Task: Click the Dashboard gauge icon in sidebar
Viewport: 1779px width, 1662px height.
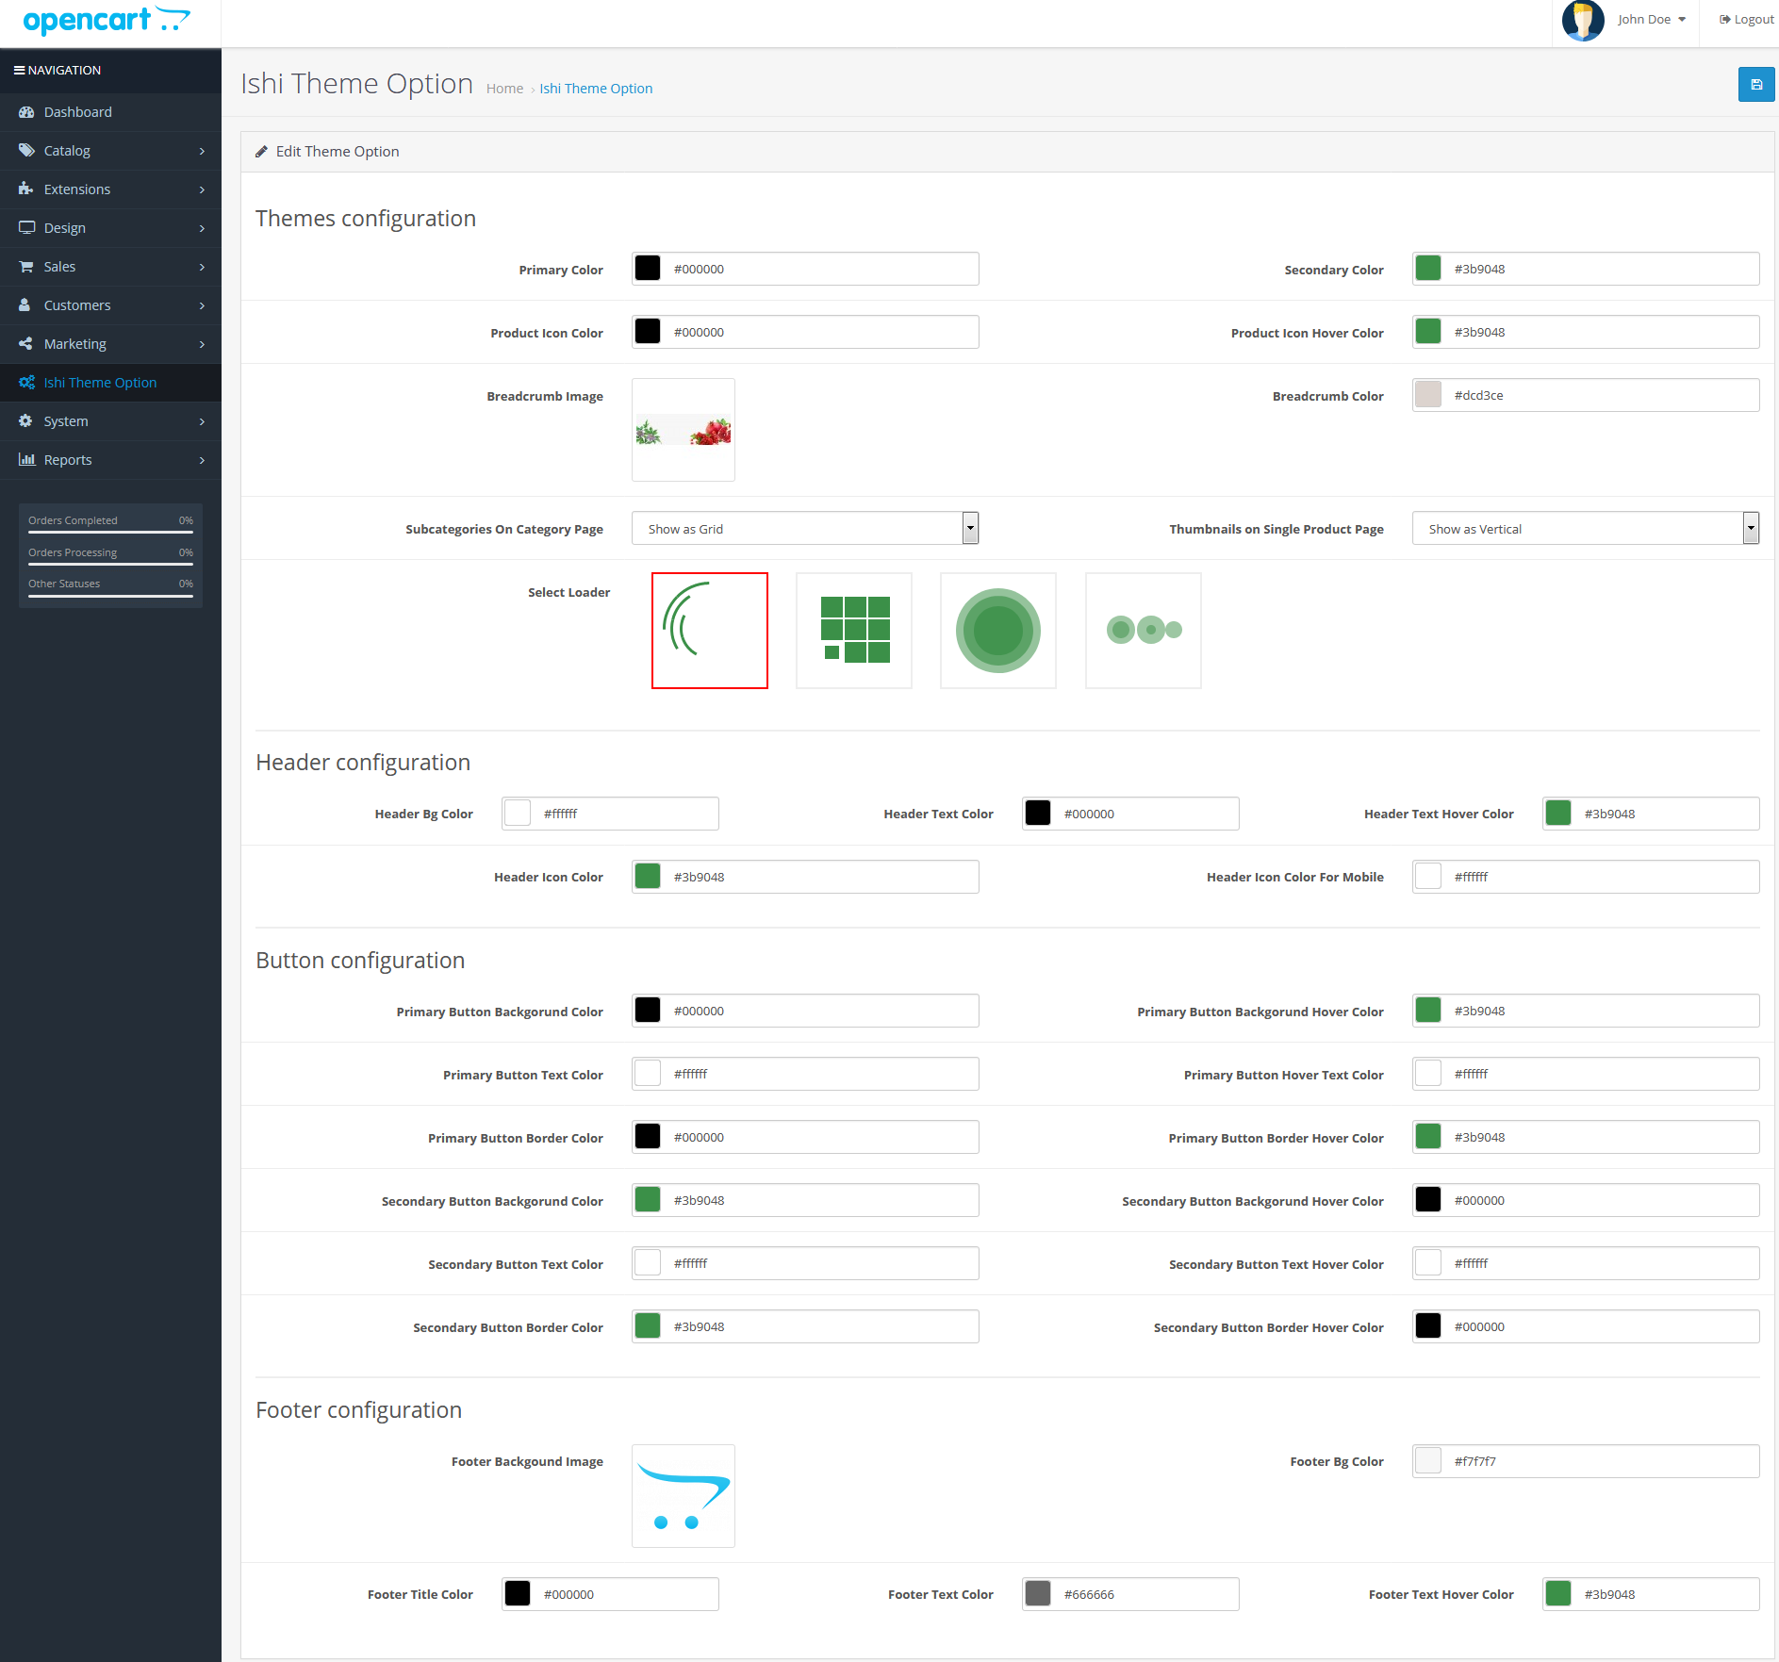Action: [x=26, y=112]
